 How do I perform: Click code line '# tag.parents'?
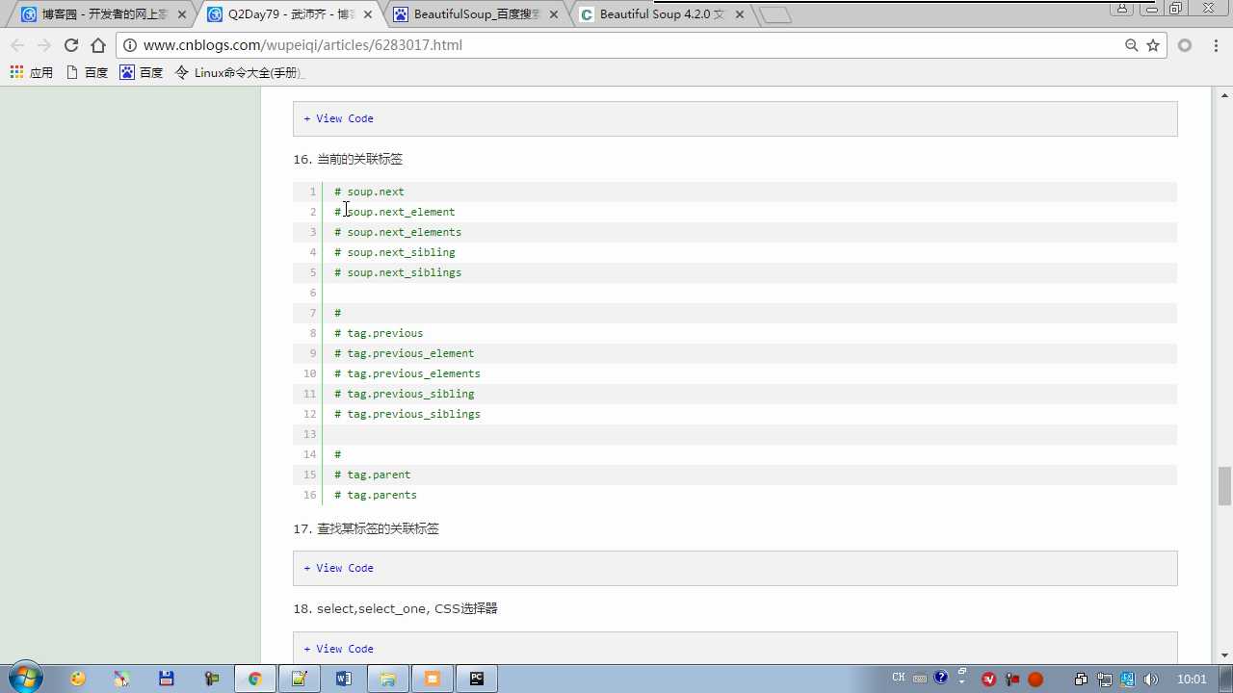(376, 495)
